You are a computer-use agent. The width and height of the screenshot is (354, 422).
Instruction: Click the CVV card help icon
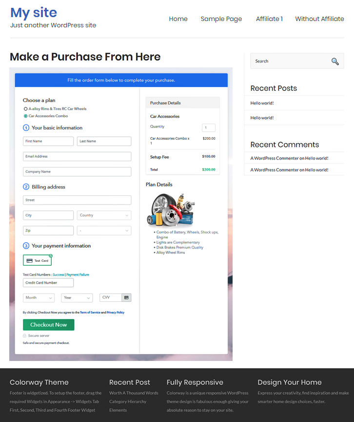126,297
